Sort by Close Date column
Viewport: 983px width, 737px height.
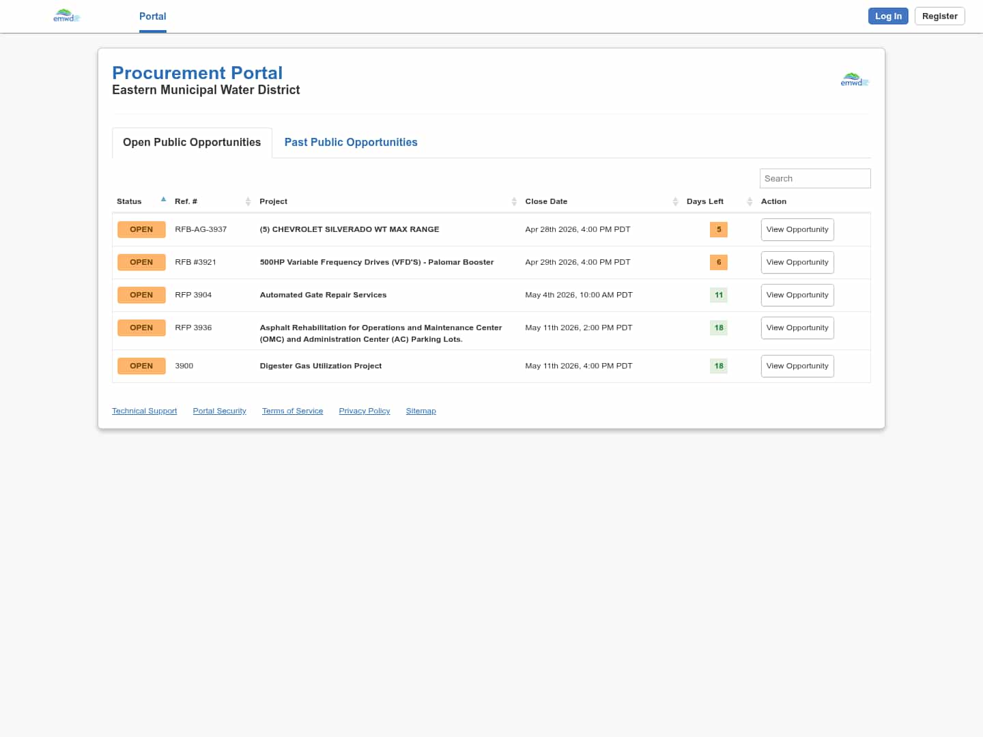click(x=675, y=201)
